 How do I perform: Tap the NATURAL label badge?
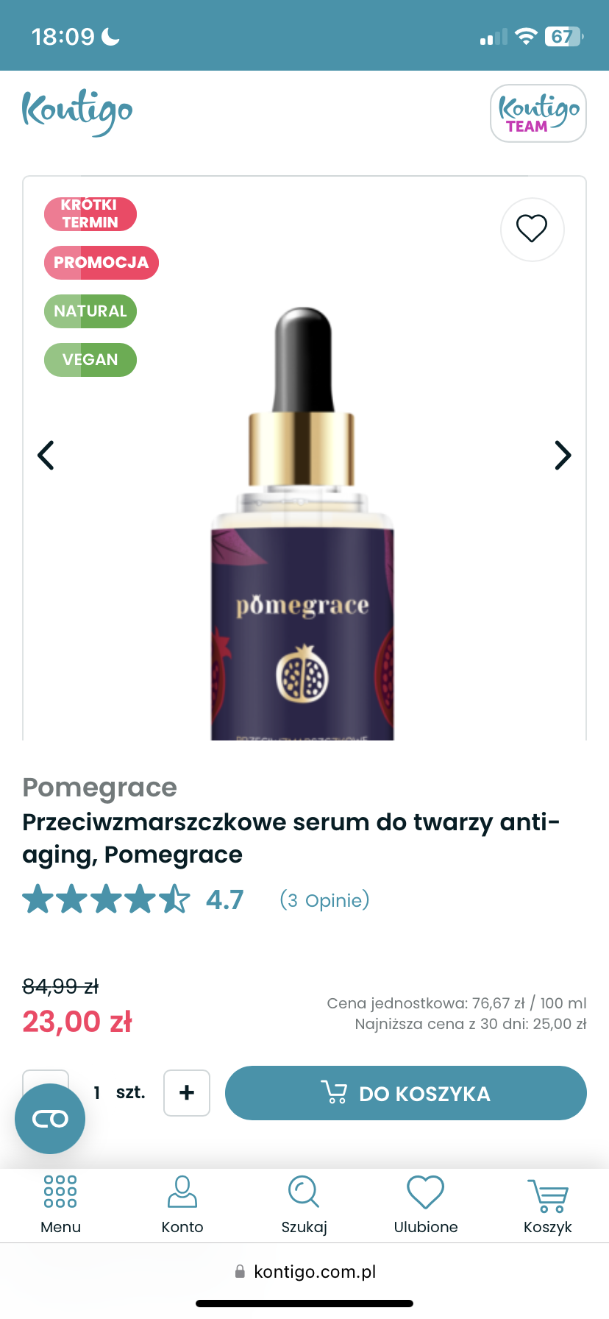tap(90, 311)
